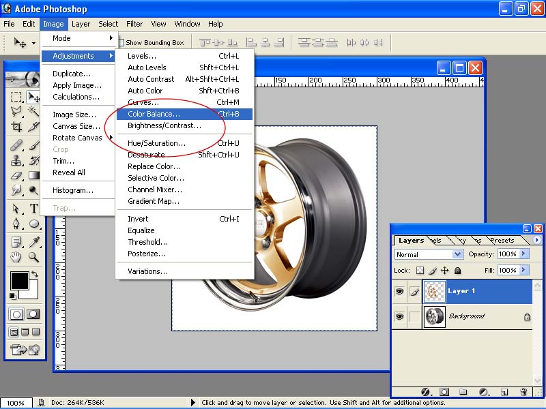Select the Crop tool
The width and height of the screenshot is (546, 409).
[16, 127]
